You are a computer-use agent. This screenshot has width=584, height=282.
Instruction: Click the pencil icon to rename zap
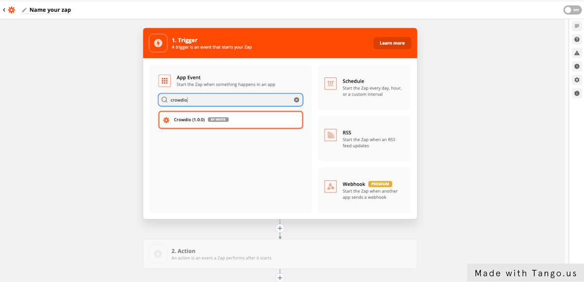[24, 10]
